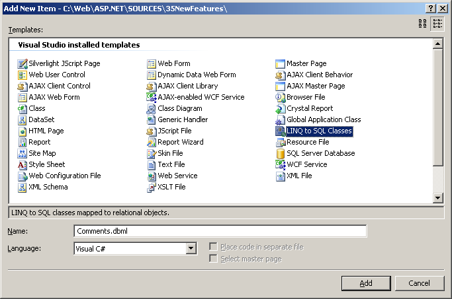
Task: Select the WCF Service icon
Action: (x=280, y=164)
